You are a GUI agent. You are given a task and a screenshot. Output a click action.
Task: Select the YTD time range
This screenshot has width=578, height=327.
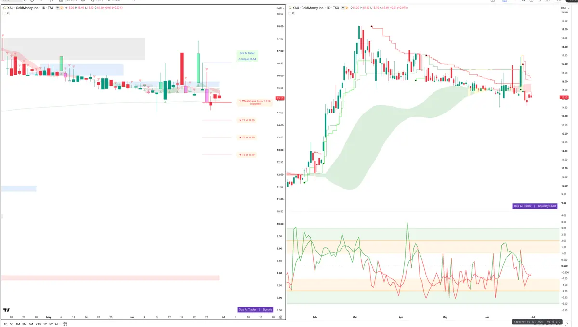tap(38, 324)
